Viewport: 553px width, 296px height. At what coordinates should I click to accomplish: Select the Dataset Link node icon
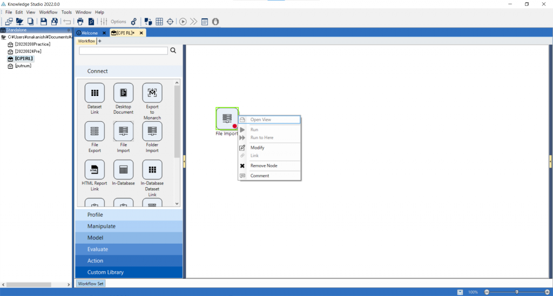pos(95,93)
